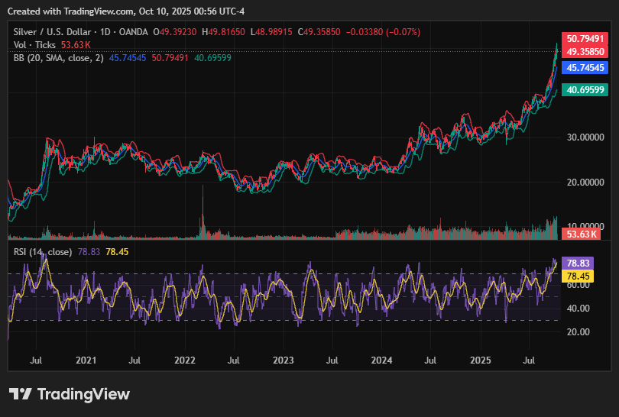Image resolution: width=619 pixels, height=417 pixels.
Task: Click the 20.00000 price scale label
Action: point(584,183)
